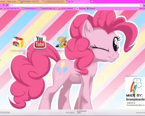
Task: Expand the Other bookmarks folder
Action: point(141,8)
